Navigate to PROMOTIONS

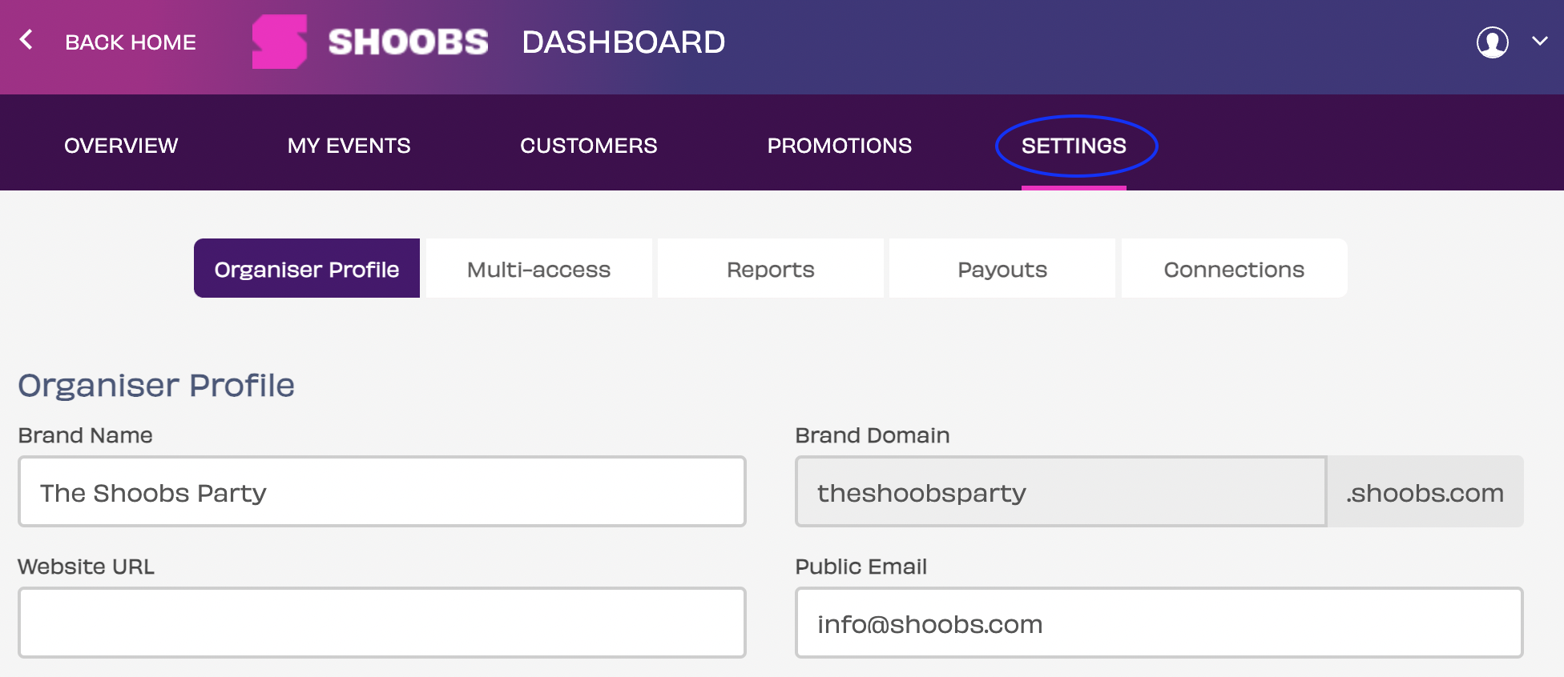click(x=840, y=146)
